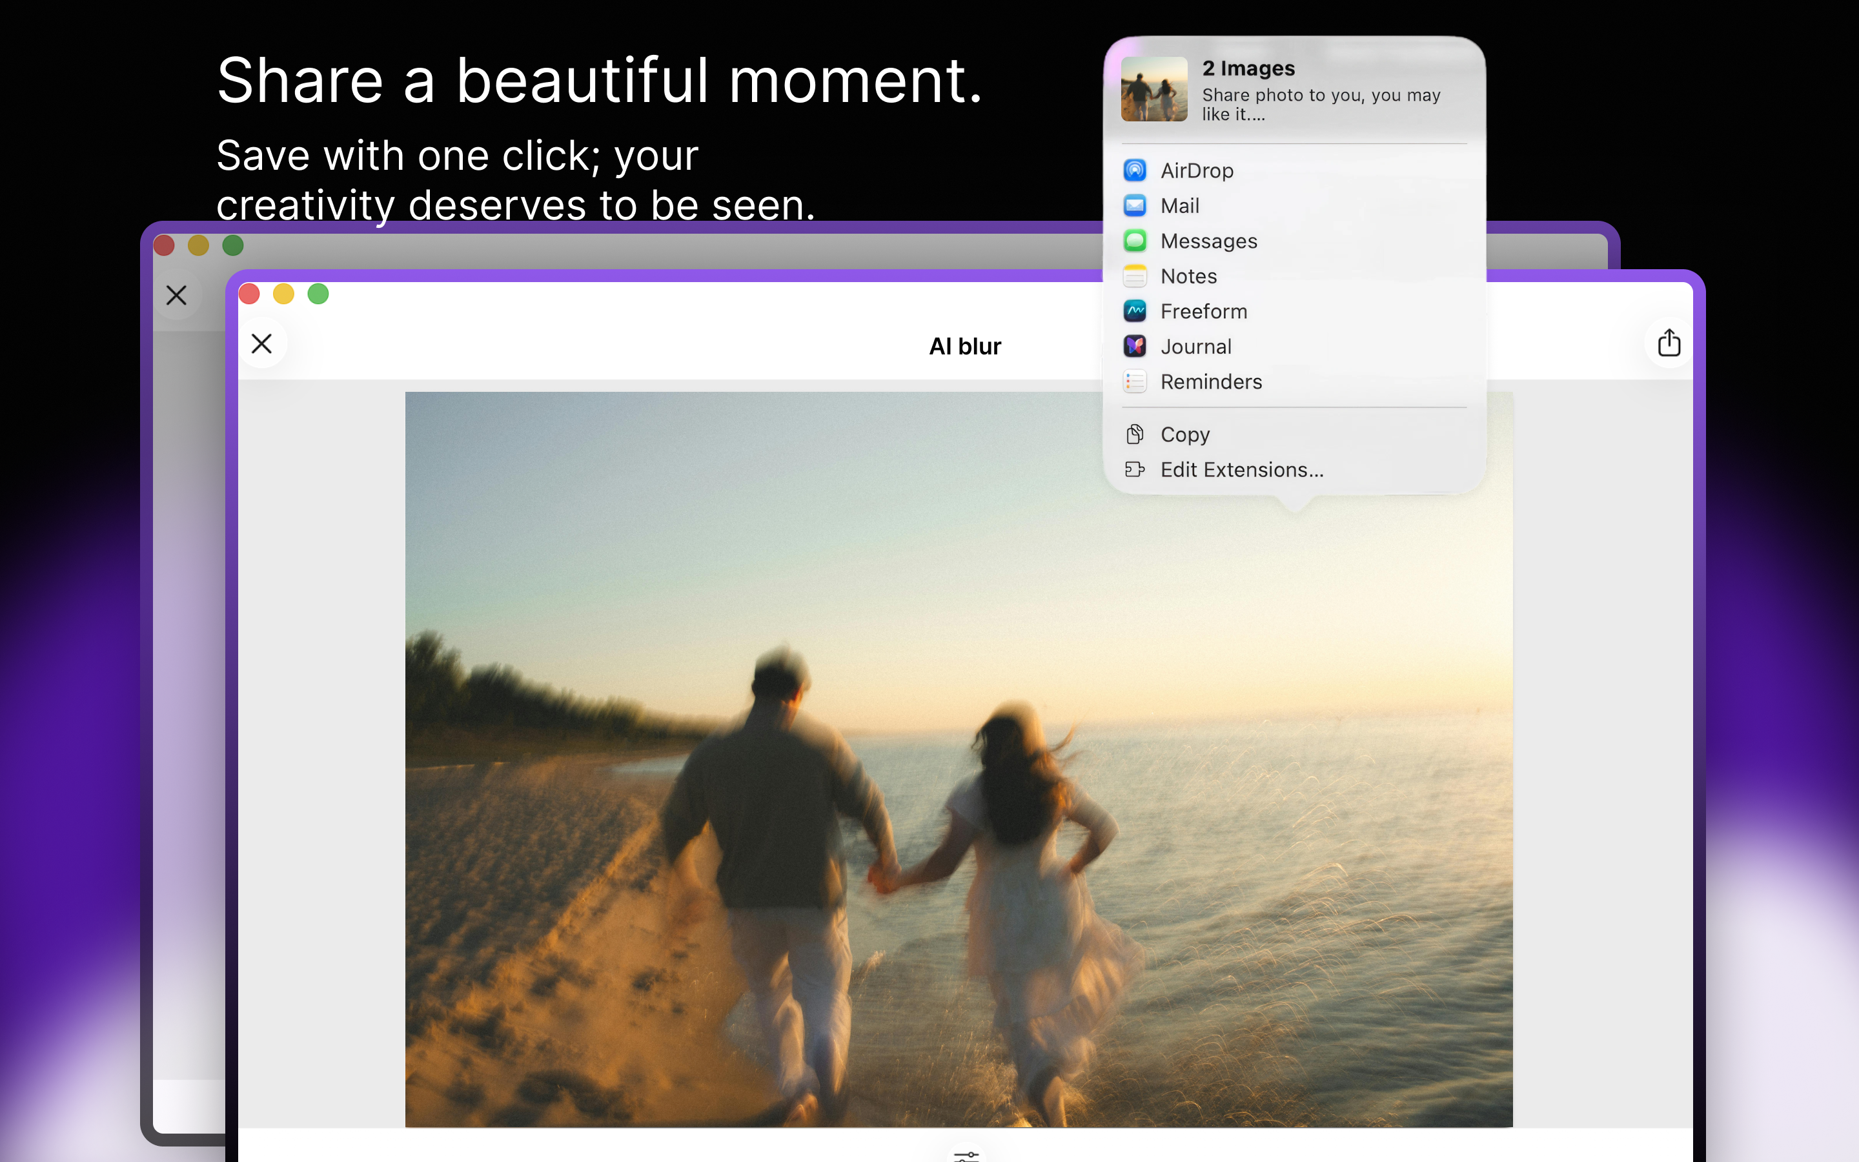Share the images to Notes
Image resolution: width=1859 pixels, height=1162 pixels.
(1294, 276)
